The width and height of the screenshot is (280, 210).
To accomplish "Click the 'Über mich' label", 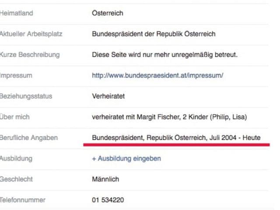I will coord(14,117).
